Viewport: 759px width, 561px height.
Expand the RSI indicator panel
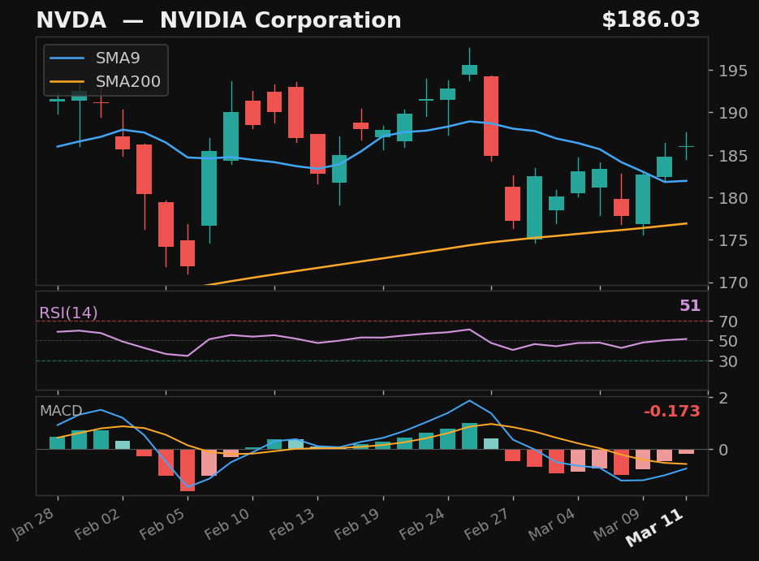[x=373, y=341]
